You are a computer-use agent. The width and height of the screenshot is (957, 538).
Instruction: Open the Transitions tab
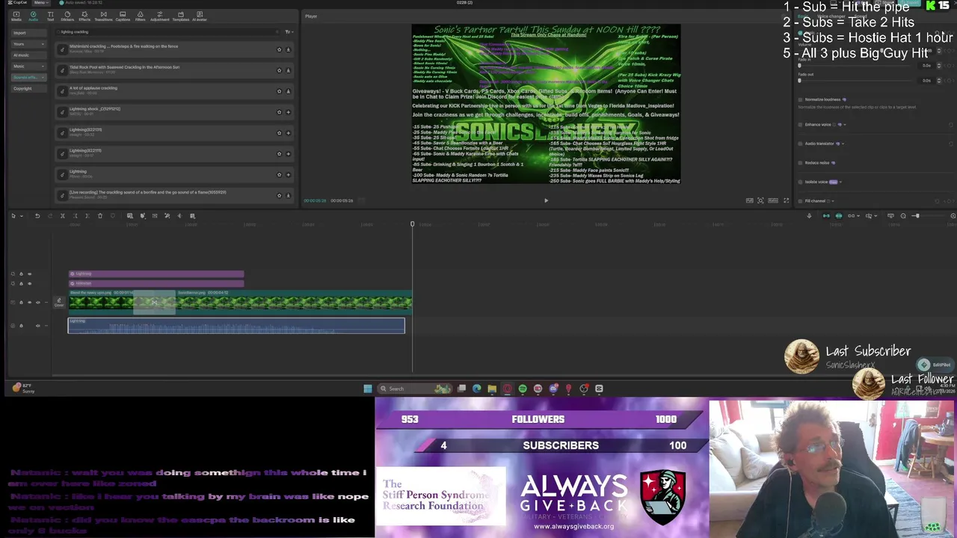pos(103,16)
